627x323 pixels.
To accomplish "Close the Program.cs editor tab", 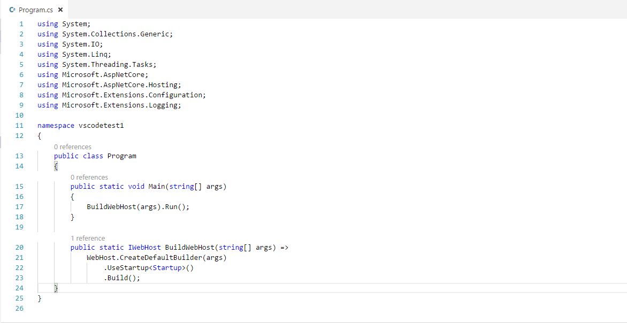I will (60, 10).
